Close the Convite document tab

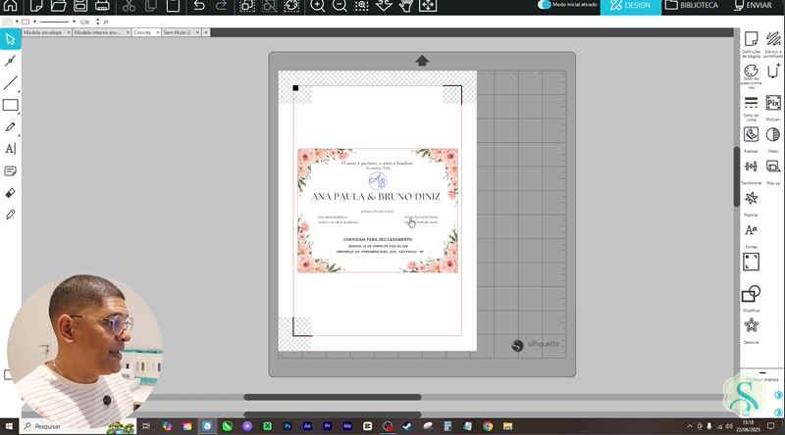point(158,32)
